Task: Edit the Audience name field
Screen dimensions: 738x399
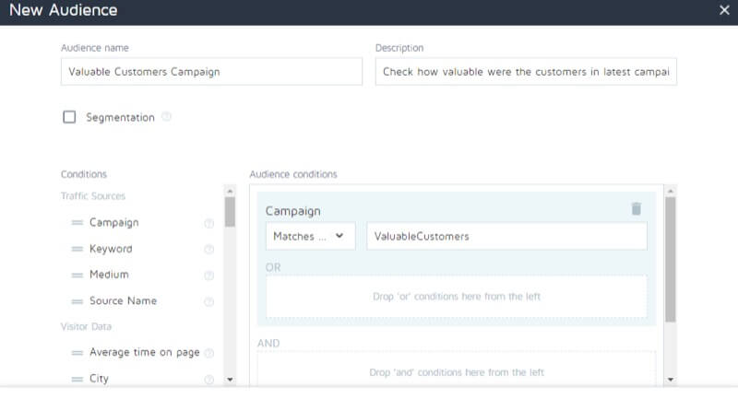Action: (x=211, y=72)
